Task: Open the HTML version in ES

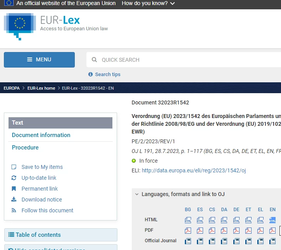Action: click(x=200, y=220)
